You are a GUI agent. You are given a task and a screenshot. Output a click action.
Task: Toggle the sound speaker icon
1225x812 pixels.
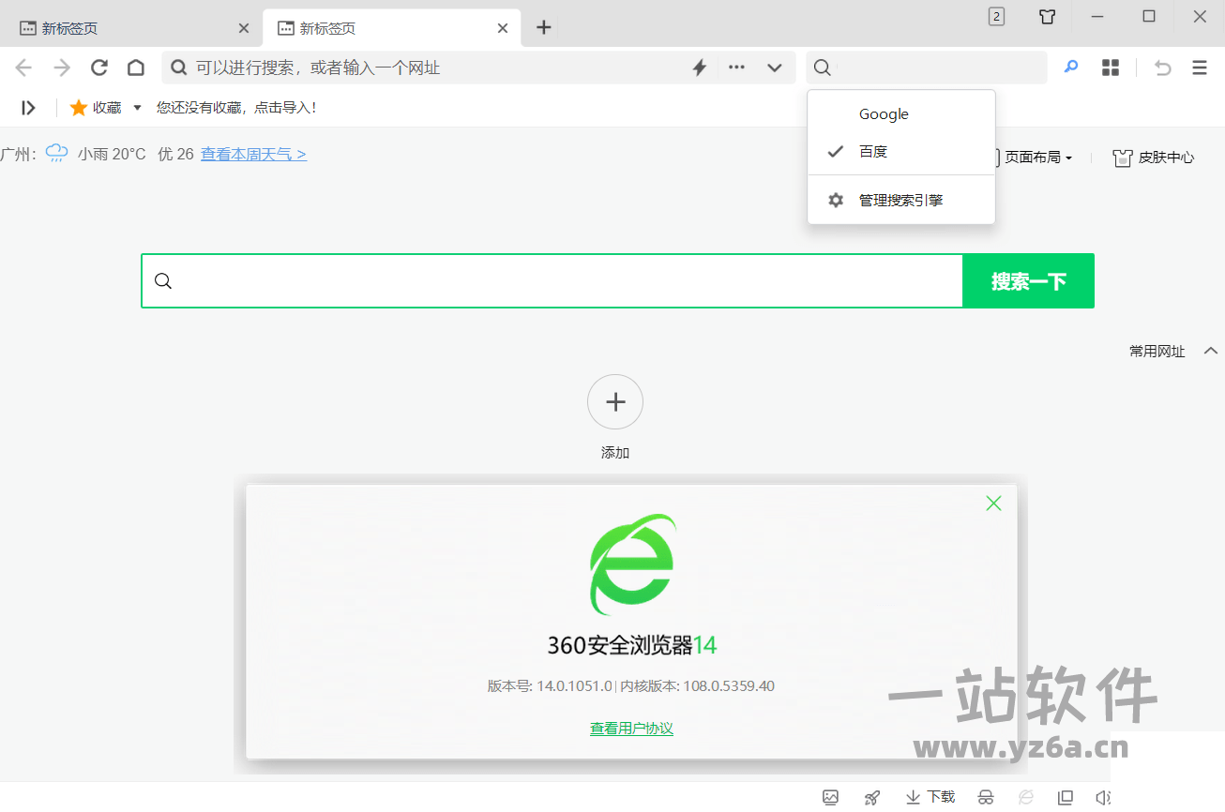1103,797
